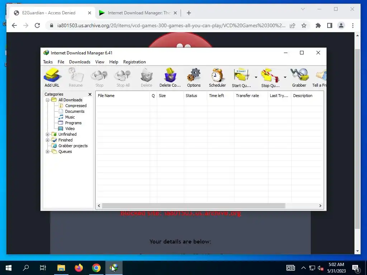Sort by Q column header
Image resolution: width=367 pixels, height=275 pixels.
153,96
